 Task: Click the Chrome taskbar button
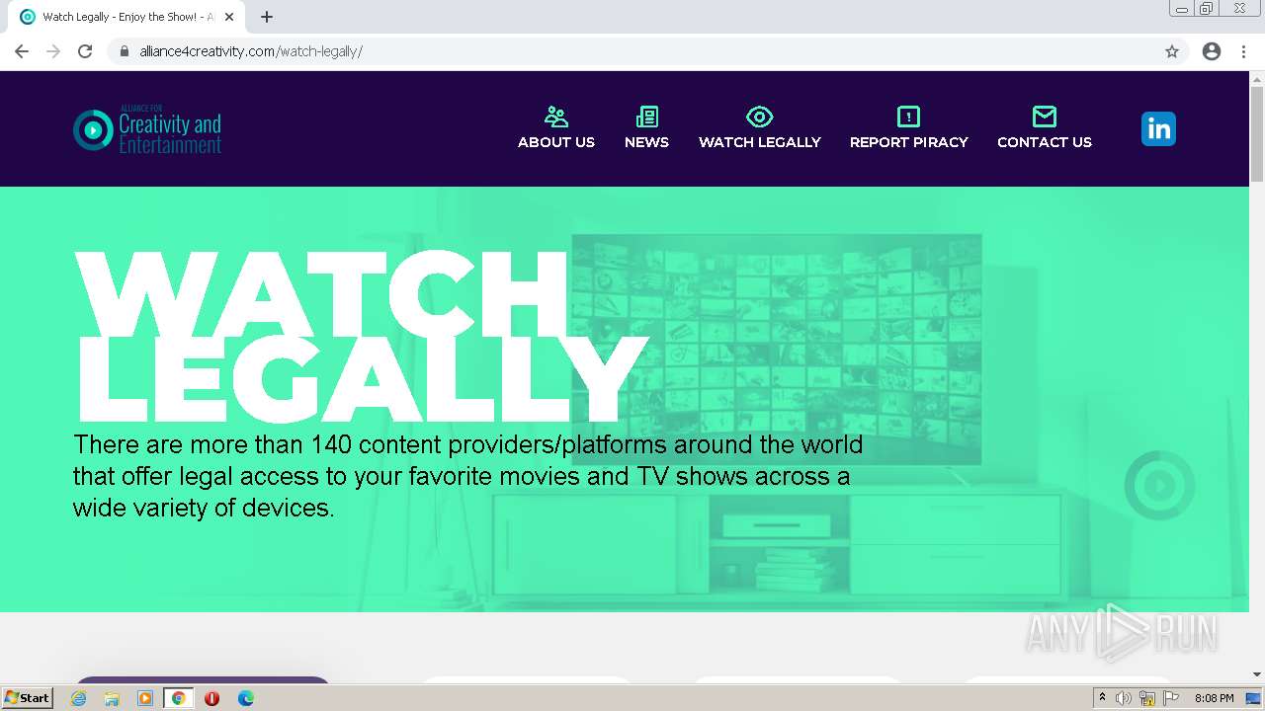click(x=178, y=698)
